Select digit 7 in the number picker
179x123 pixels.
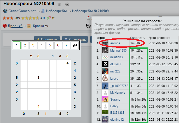pos(66,45)
